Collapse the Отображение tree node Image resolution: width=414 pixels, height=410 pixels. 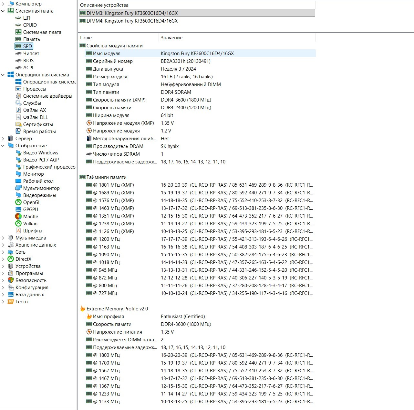(3, 145)
